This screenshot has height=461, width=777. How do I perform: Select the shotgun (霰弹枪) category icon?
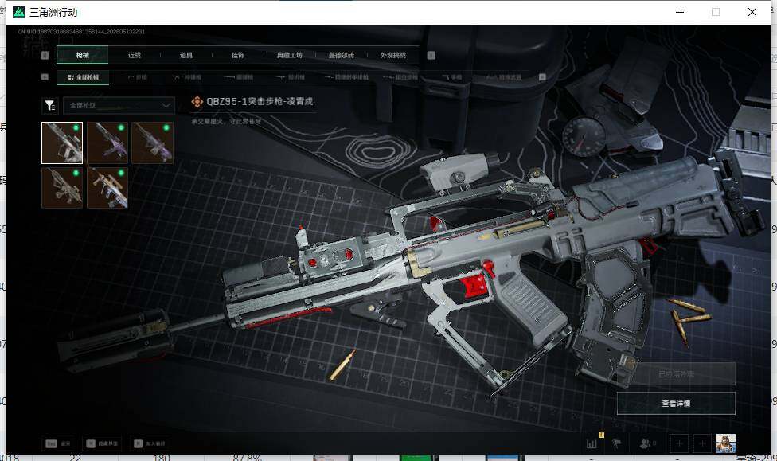pyautogui.click(x=239, y=77)
